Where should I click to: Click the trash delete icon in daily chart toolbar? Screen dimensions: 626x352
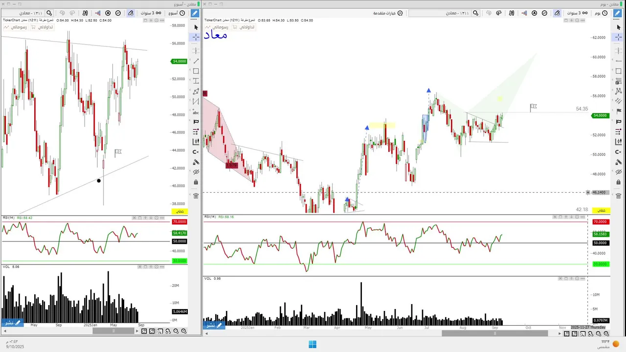coord(619,196)
